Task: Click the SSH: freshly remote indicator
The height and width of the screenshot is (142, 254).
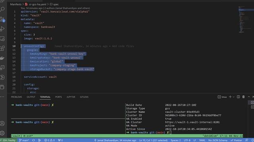Action: 8,140
